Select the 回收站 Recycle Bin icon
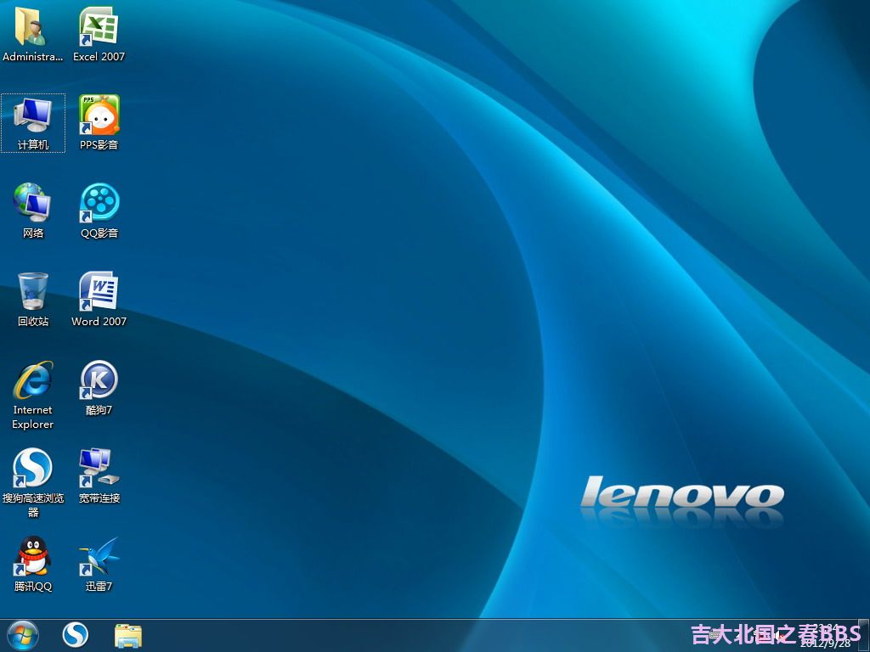Image resolution: width=870 pixels, height=652 pixels. [33, 300]
